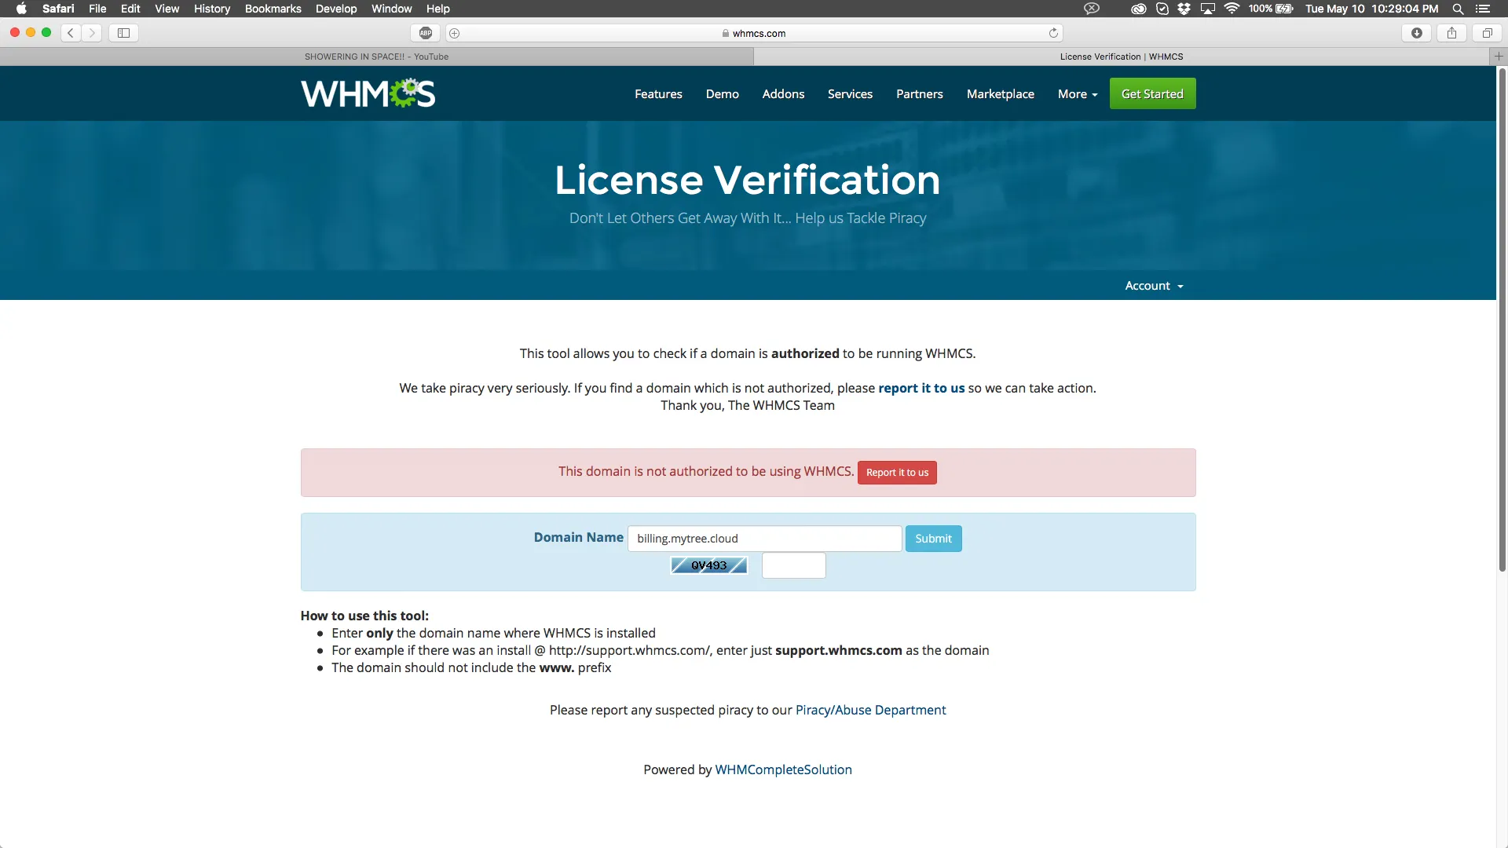Viewport: 1508px width, 848px height.
Task: Open the Partners nav link
Action: [x=920, y=94]
